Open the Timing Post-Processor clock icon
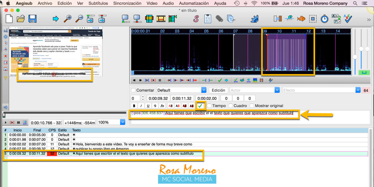374x187 pixels. click(x=325, y=19)
